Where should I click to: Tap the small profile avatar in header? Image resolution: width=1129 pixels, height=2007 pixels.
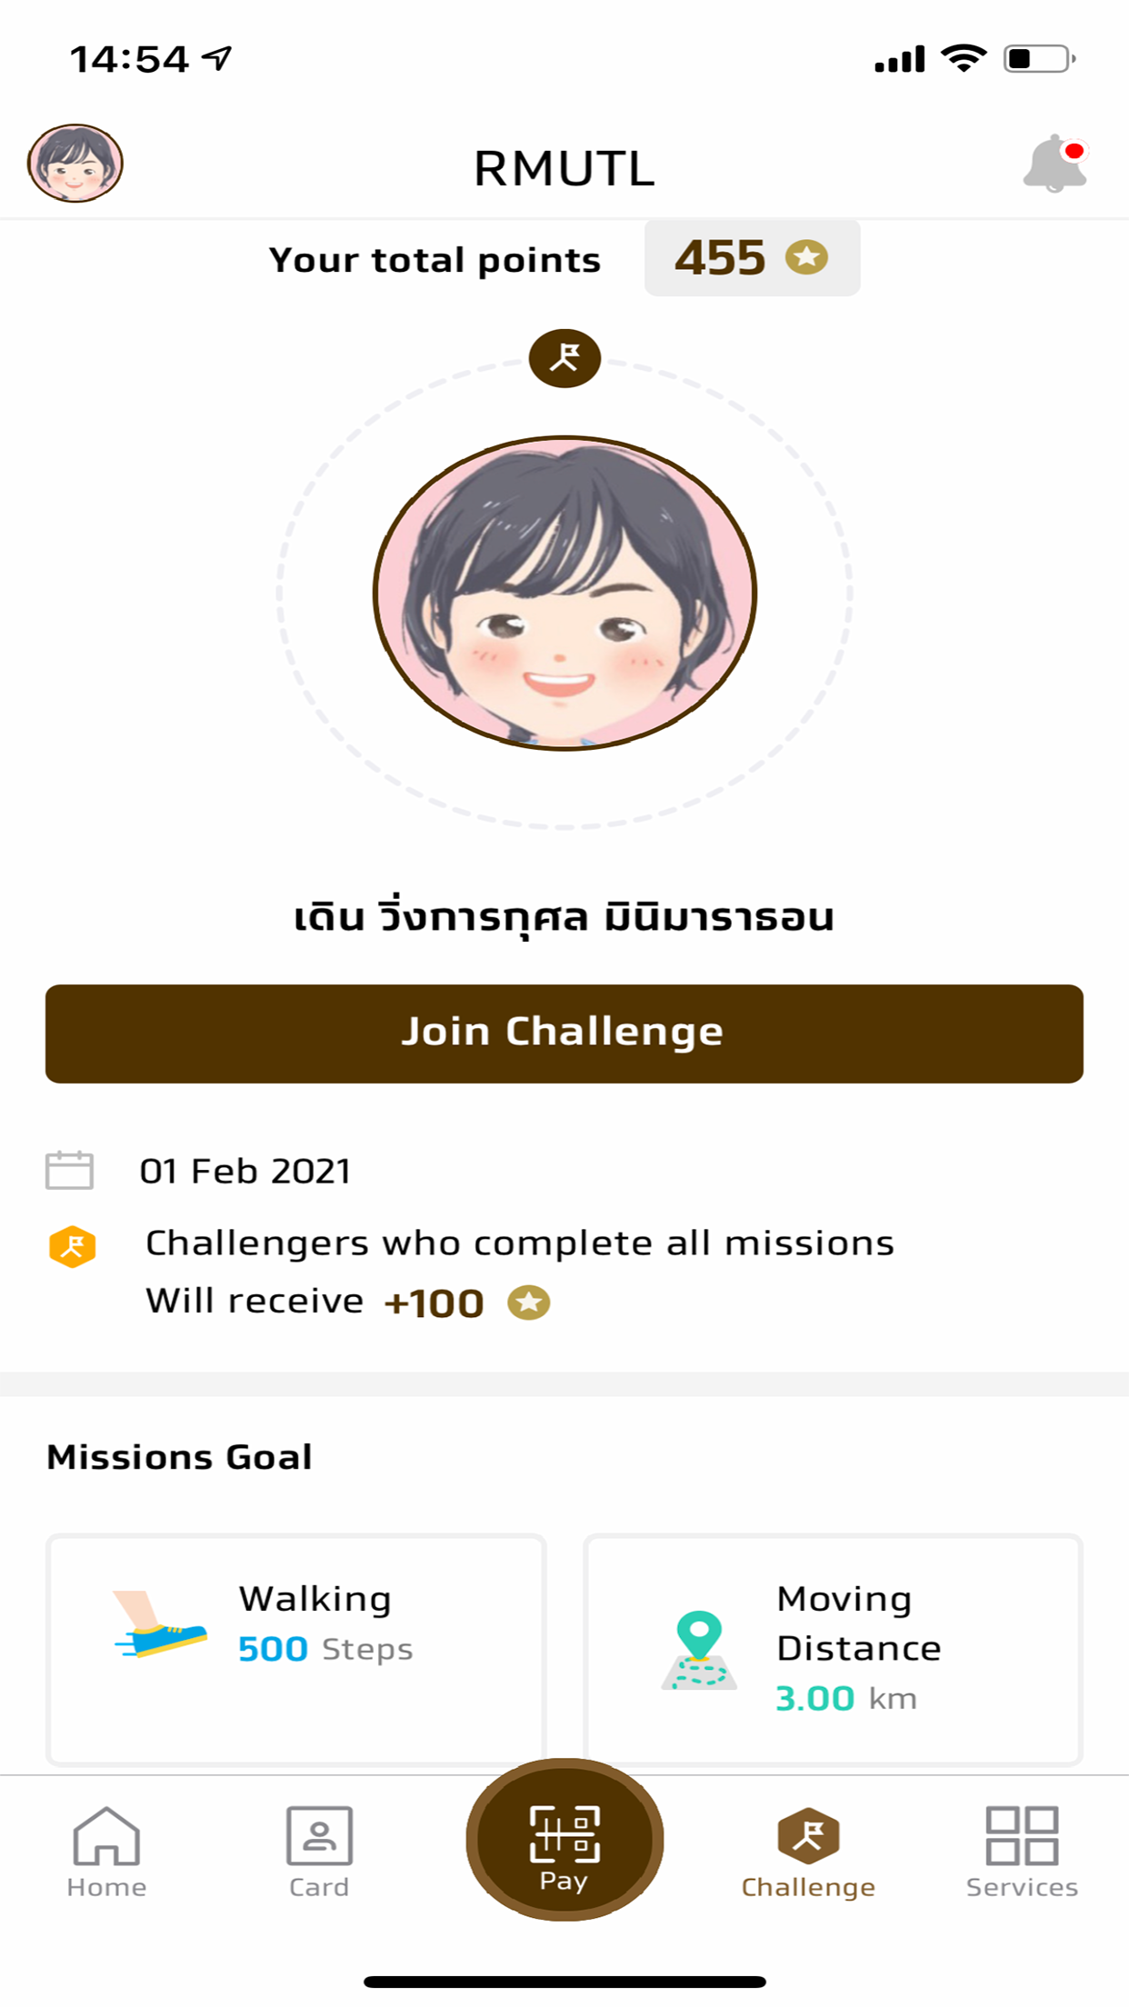pyautogui.click(x=75, y=164)
